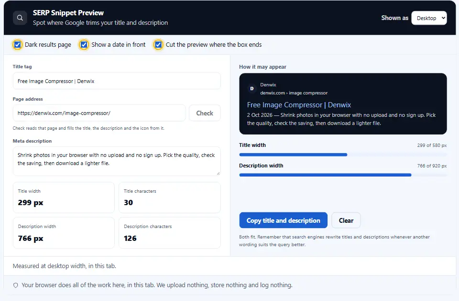Click the Description characters 126 stat card
This screenshot has width=459, height=301.
(x=169, y=233)
